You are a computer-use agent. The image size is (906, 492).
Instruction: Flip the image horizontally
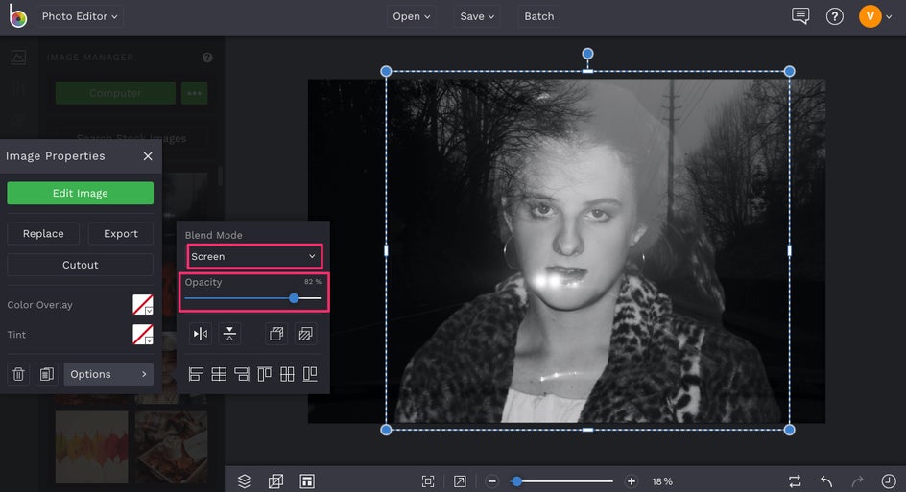[x=201, y=334]
